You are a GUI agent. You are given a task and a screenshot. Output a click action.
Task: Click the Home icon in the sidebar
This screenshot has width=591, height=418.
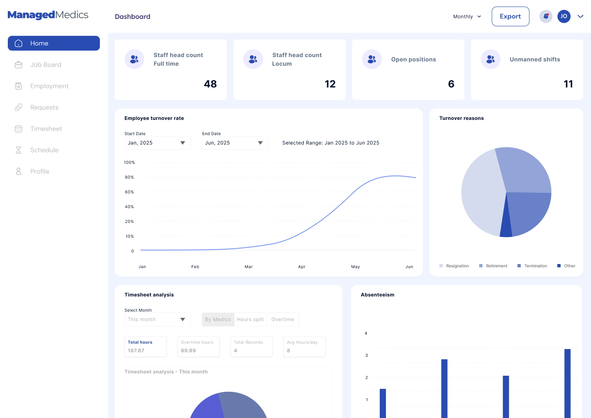[18, 43]
